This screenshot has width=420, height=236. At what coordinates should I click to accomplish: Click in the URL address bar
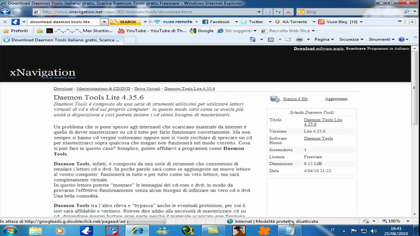(144, 12)
